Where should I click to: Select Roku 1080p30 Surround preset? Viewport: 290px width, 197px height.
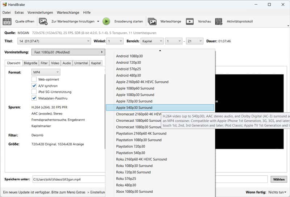click(160, 166)
